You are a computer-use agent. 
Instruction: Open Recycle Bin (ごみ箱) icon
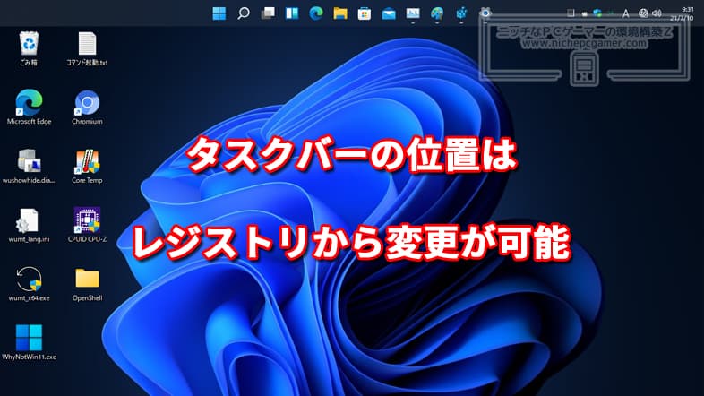(x=29, y=48)
